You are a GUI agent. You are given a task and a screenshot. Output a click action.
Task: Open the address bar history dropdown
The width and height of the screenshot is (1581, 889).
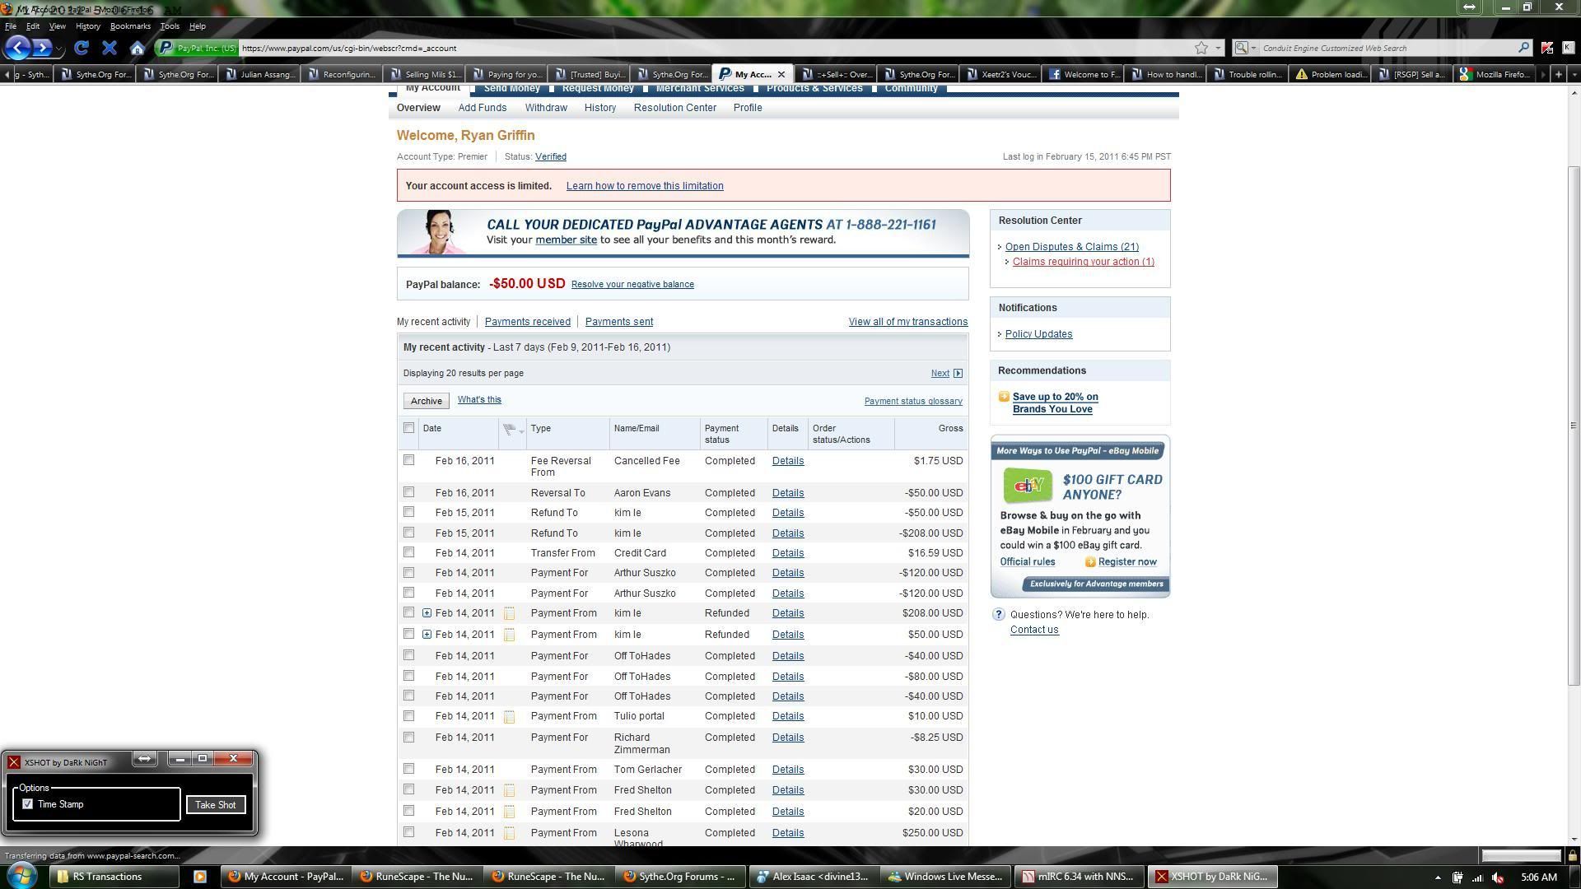click(x=1218, y=48)
